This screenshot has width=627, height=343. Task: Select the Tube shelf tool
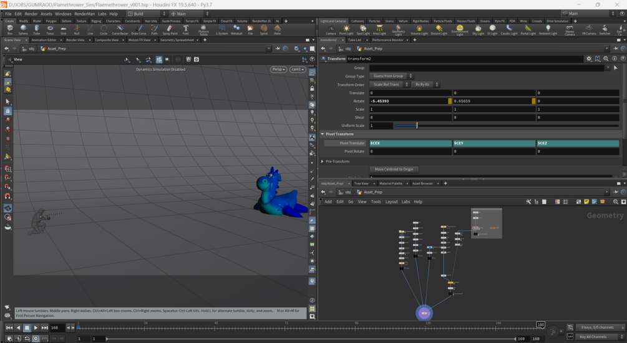pos(36,29)
